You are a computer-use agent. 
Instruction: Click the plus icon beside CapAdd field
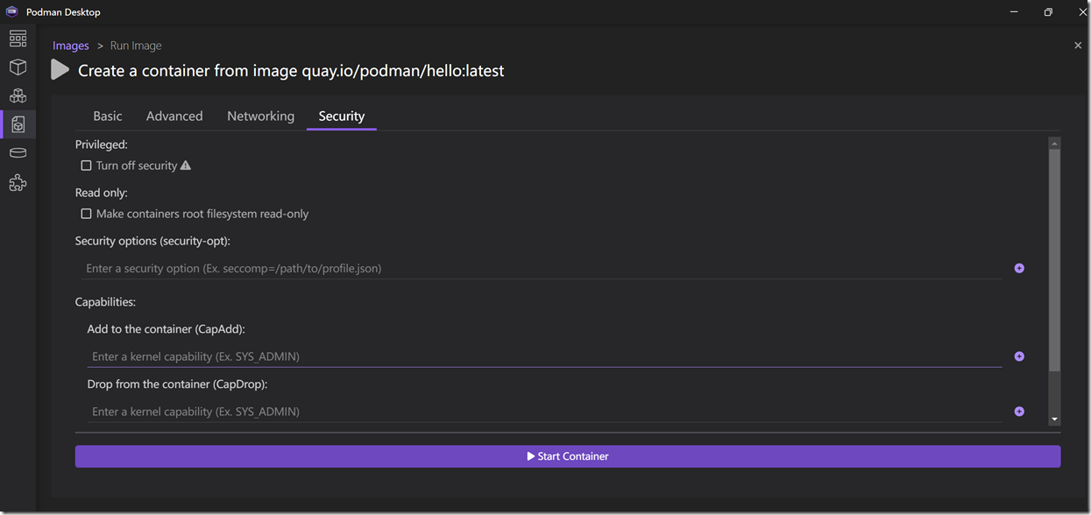(1019, 356)
